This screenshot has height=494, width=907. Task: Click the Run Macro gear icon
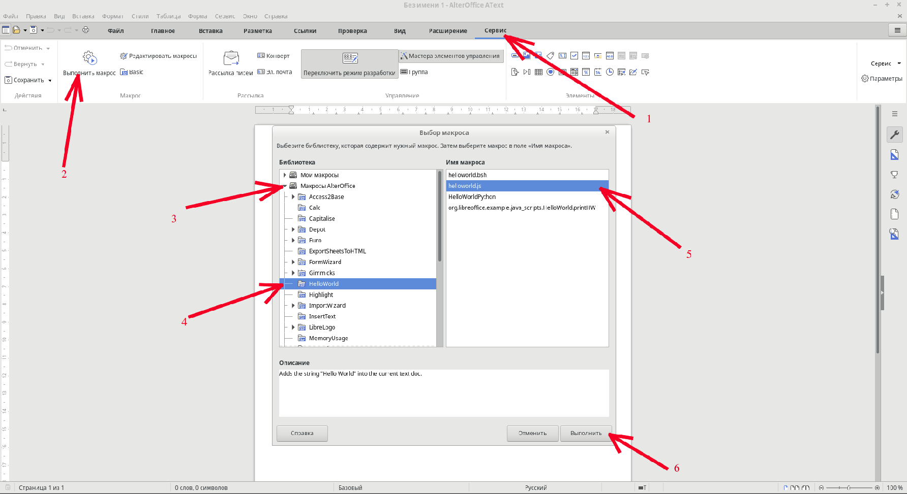click(x=89, y=58)
